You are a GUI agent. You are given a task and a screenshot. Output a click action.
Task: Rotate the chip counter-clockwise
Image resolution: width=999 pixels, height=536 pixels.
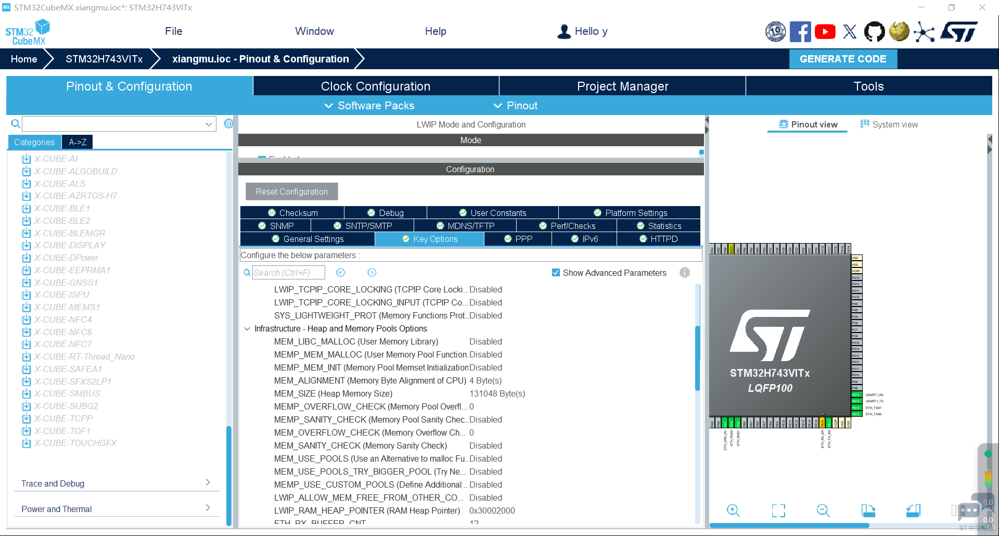(913, 510)
